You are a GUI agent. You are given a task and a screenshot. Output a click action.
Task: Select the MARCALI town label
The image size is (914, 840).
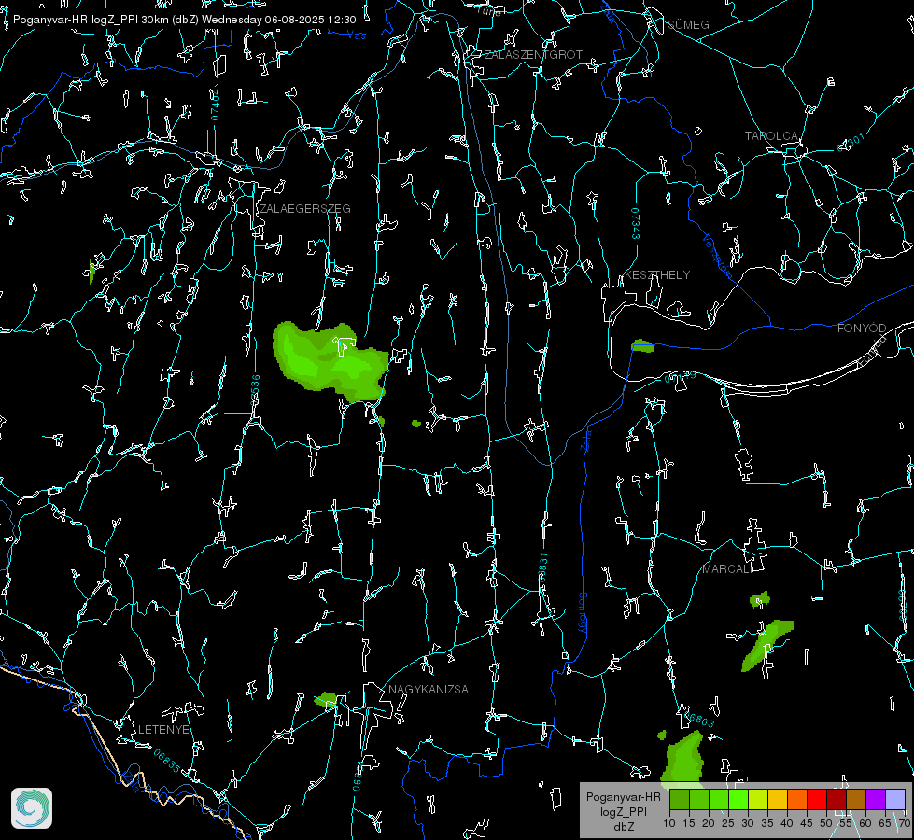pyautogui.click(x=727, y=569)
